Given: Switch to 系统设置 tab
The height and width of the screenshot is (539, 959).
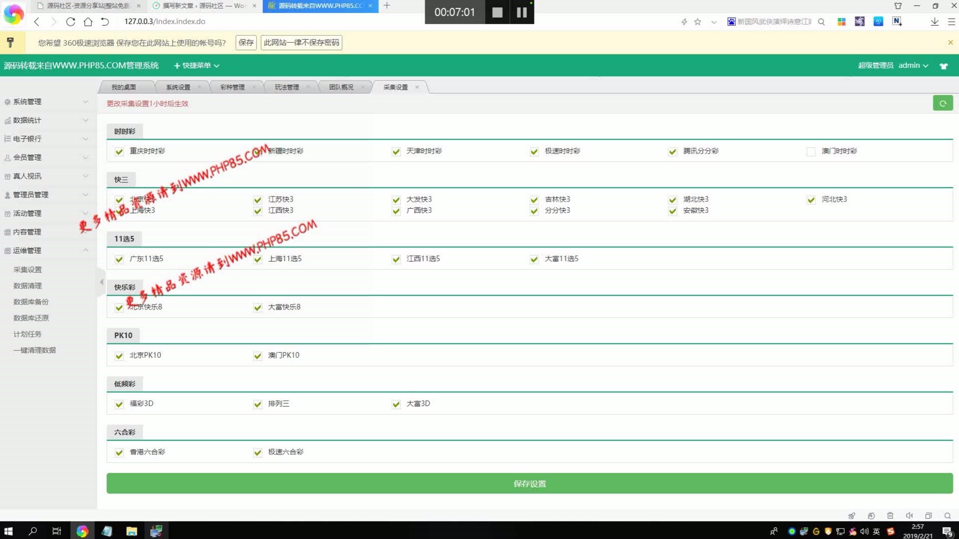Looking at the screenshot, I should coord(178,87).
